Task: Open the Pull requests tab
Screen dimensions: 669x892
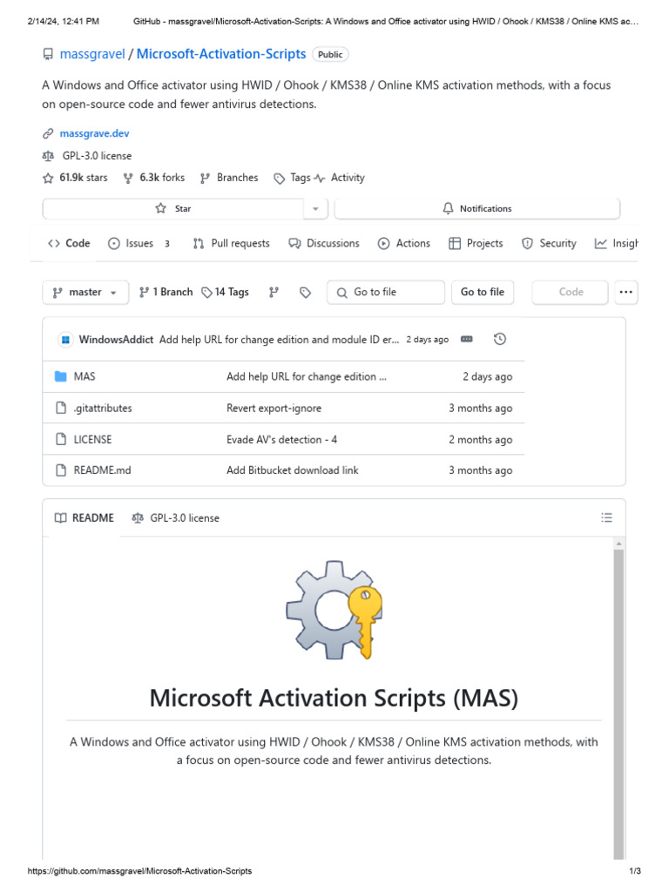Action: (231, 244)
